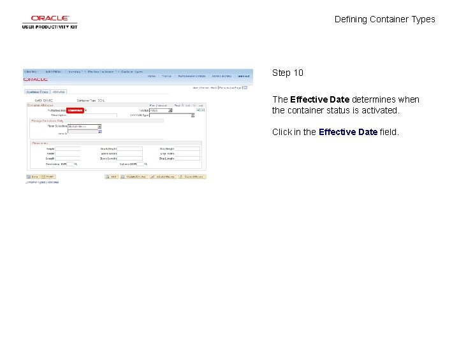Click in the Dimension UOM field
The height and width of the screenshot is (344, 459).
coord(70,164)
